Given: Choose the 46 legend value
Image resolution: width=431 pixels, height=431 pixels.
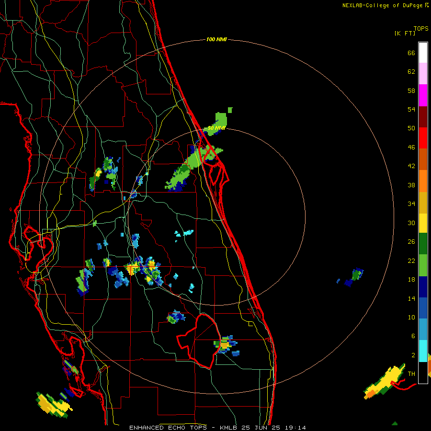Looking at the screenshot, I should pos(411,147).
